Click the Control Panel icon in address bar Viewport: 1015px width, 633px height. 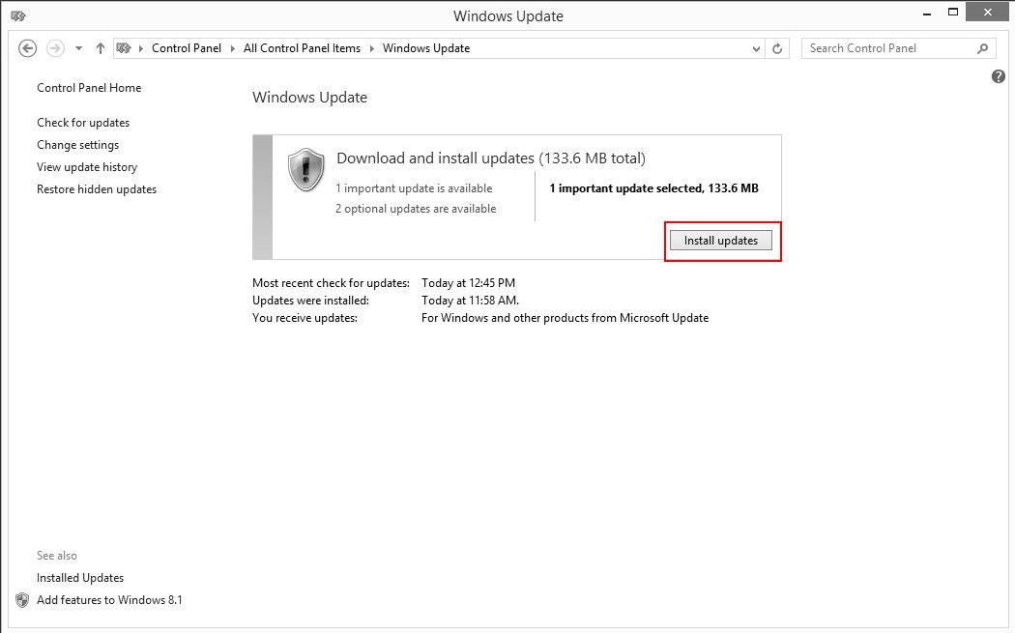[x=124, y=48]
